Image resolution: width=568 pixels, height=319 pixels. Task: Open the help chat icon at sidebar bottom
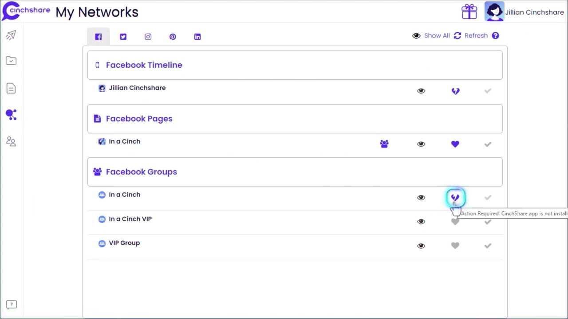[12, 304]
